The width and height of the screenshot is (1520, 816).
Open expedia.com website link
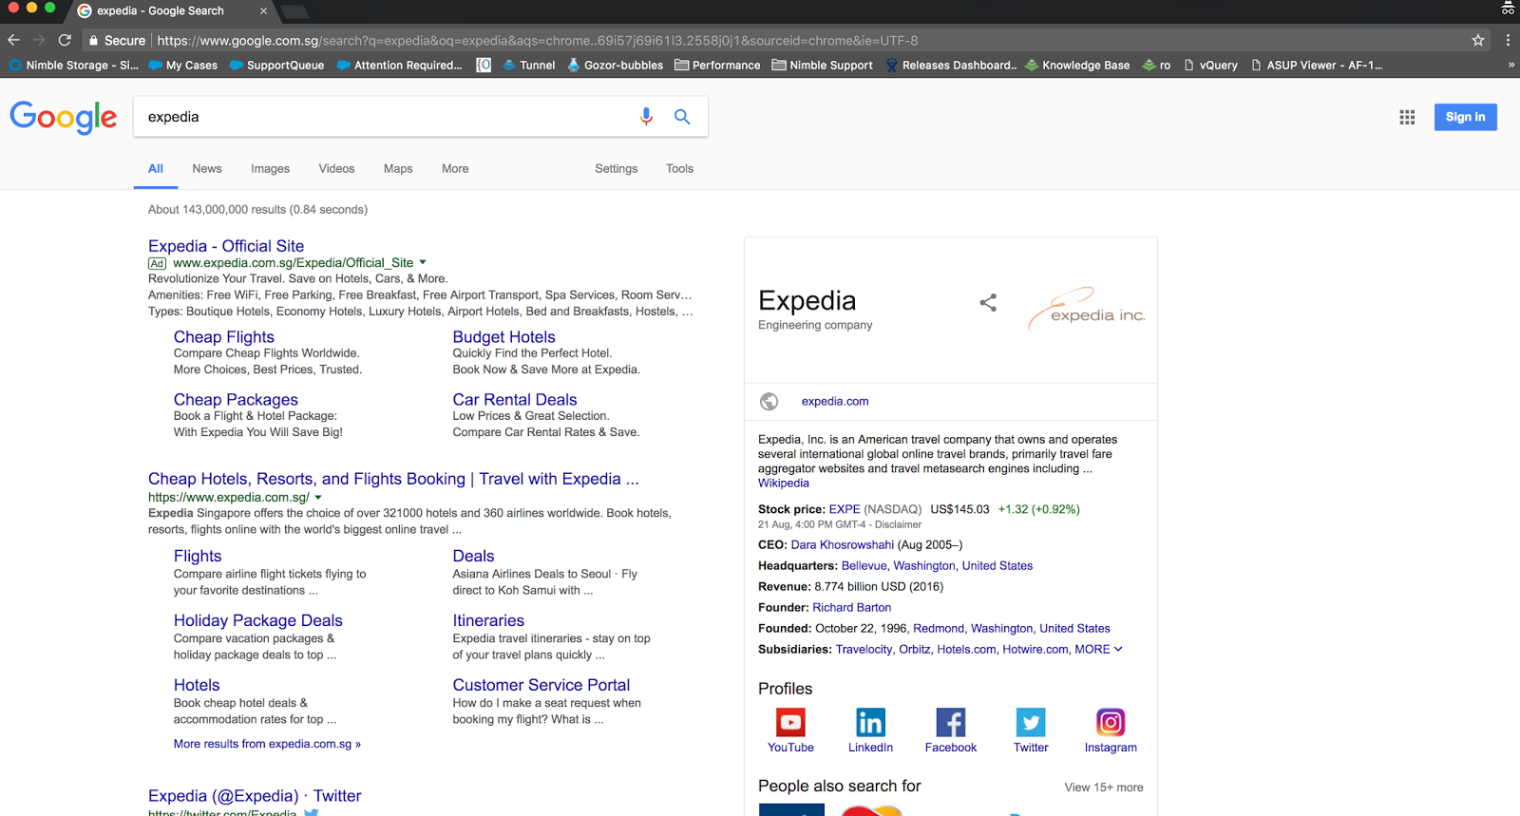(835, 402)
